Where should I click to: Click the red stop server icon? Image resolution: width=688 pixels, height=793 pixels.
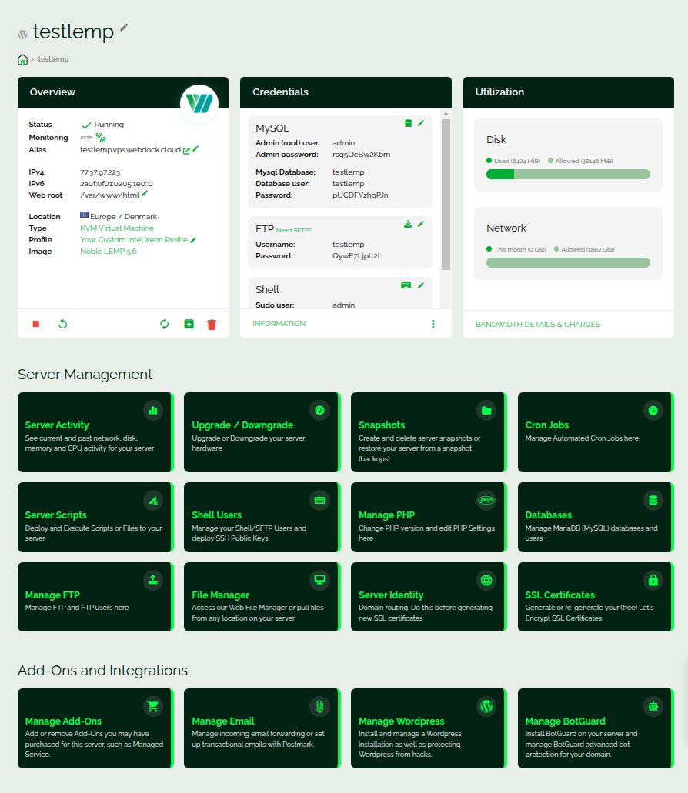[x=35, y=324]
